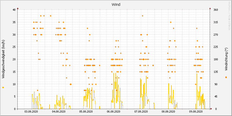Click the 03.08.2020 date label
Viewport: 232px width, 116px height.
click(31, 112)
